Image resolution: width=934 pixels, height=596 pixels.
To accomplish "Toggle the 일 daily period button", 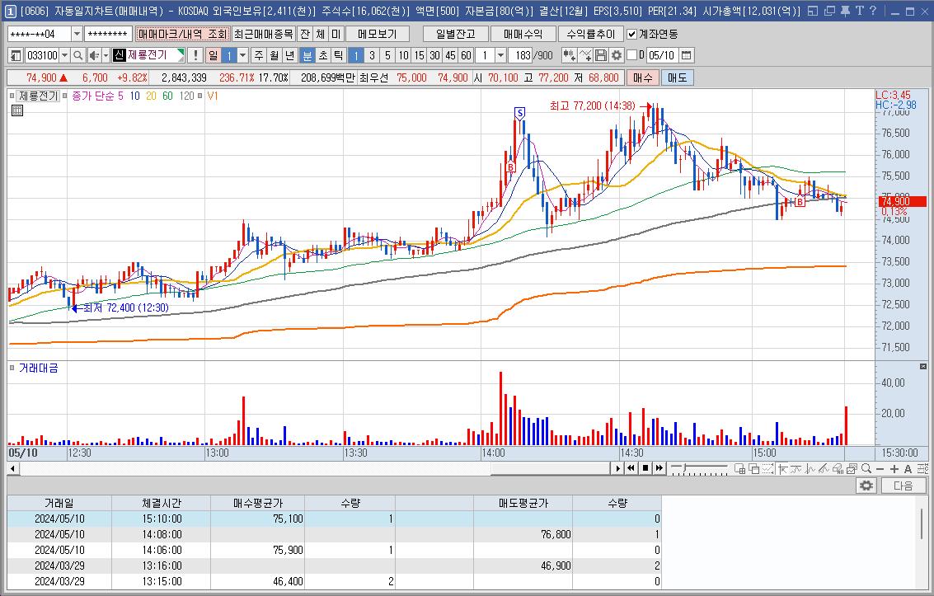I will (214, 55).
